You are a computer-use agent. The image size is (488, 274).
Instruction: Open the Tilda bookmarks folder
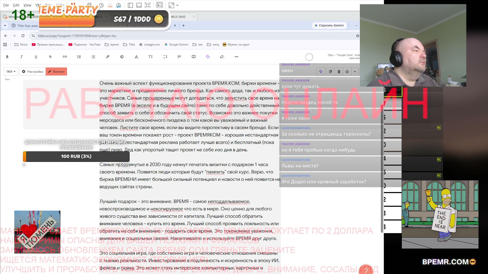pos(129,45)
